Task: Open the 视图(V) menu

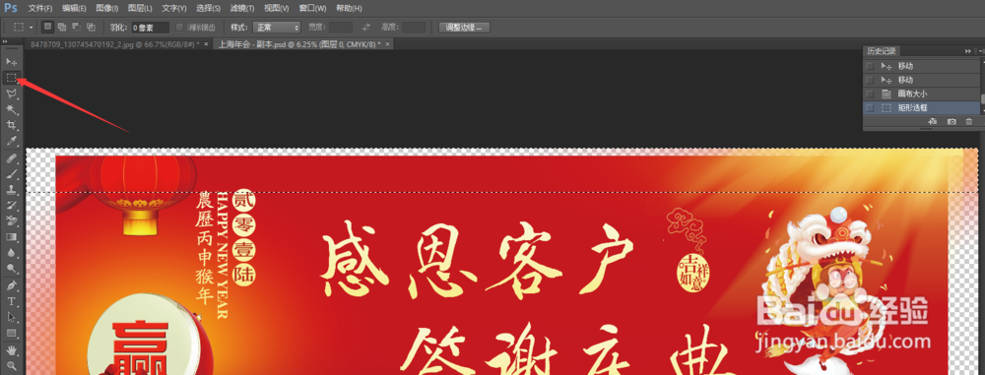Action: coord(277,8)
